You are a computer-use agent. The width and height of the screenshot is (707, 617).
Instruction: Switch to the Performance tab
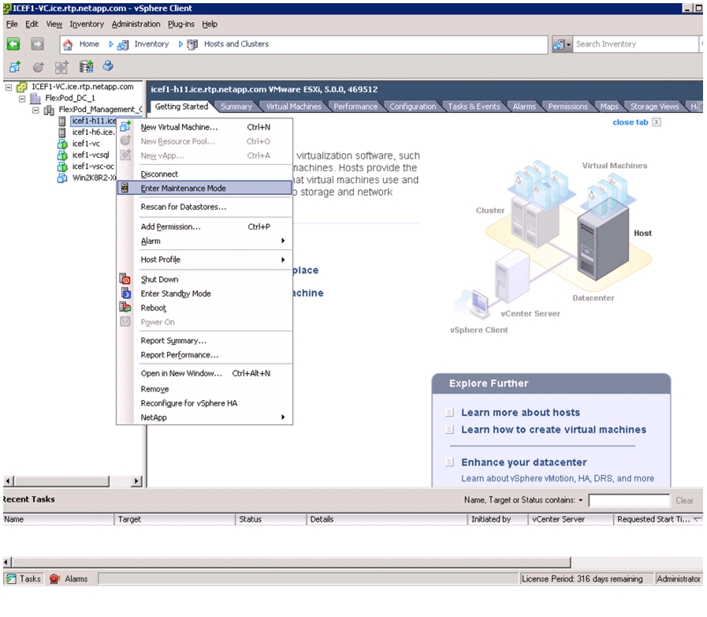point(355,107)
